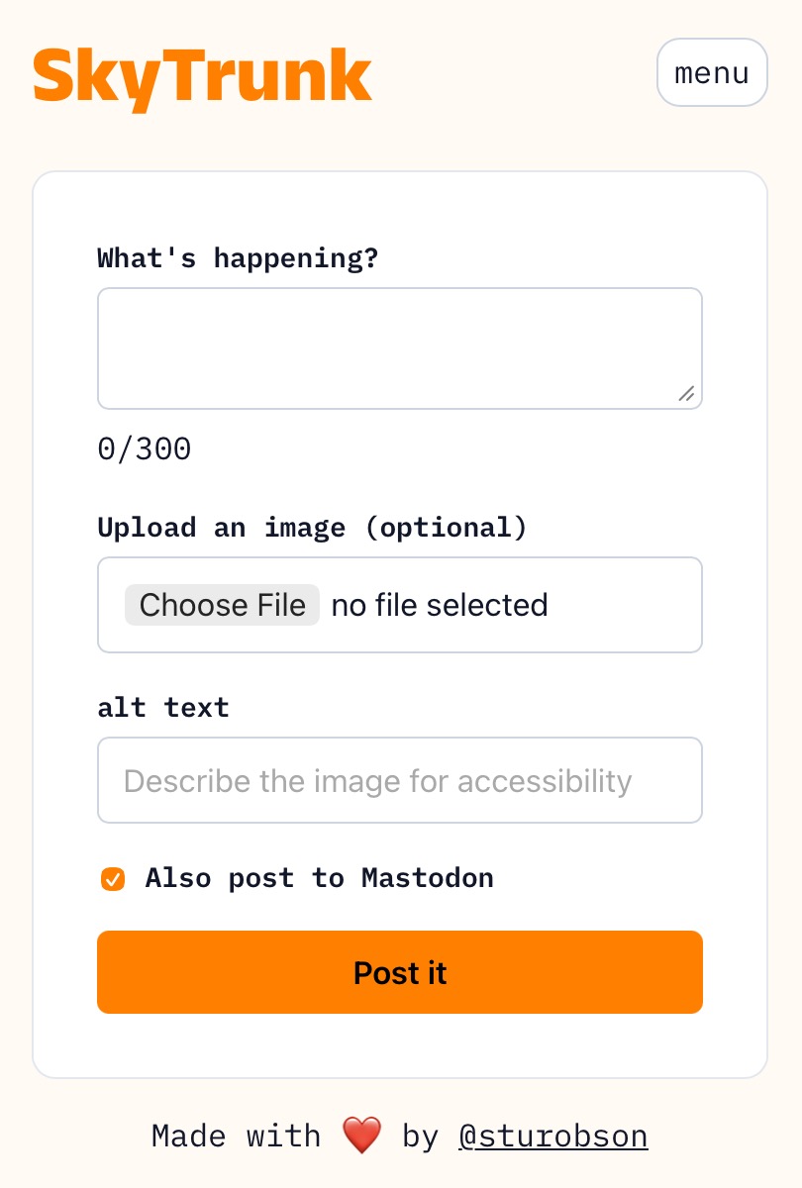802x1188 pixels.
Task: Click the What's happening? label
Action: pyautogui.click(x=238, y=258)
